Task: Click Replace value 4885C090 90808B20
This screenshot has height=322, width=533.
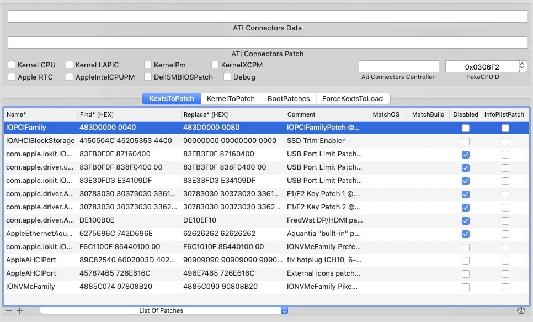Action: coord(220,287)
